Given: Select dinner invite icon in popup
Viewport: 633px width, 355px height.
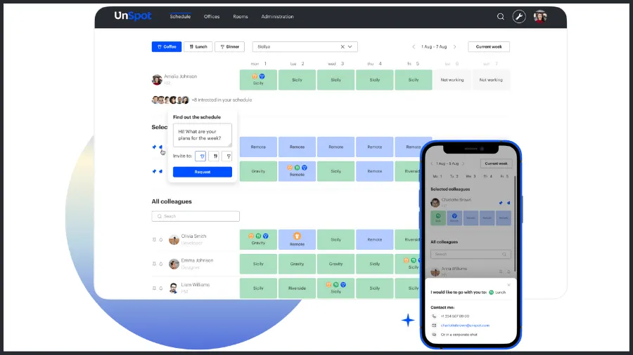Looking at the screenshot, I should click(x=228, y=156).
